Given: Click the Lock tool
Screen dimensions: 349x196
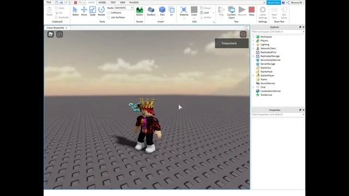Looking at the screenshot, I should (x=204, y=13).
